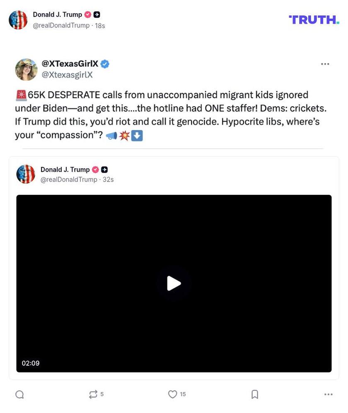Image resolution: width=348 pixels, height=413 pixels.
Task: Click the 18s post timestamp
Action: [x=100, y=26]
